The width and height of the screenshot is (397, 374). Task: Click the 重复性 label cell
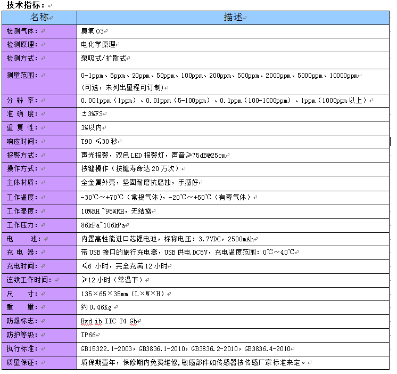39,128
